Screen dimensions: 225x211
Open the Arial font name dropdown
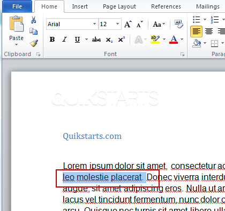coord(94,24)
